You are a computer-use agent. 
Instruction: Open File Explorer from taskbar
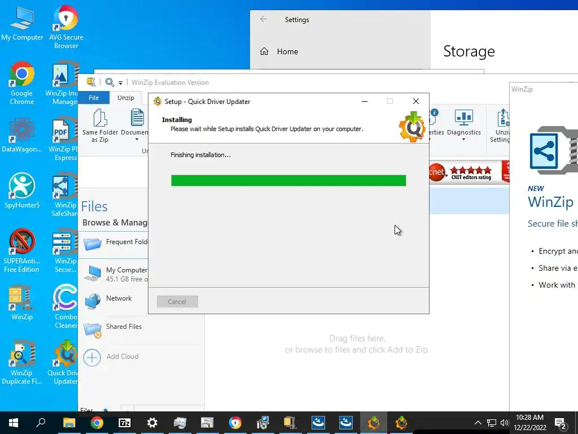69,423
